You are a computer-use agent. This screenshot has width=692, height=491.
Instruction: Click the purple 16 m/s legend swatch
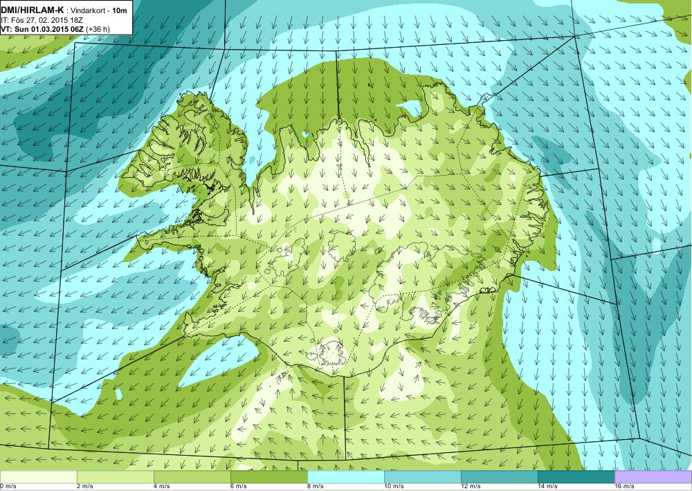tap(653, 477)
